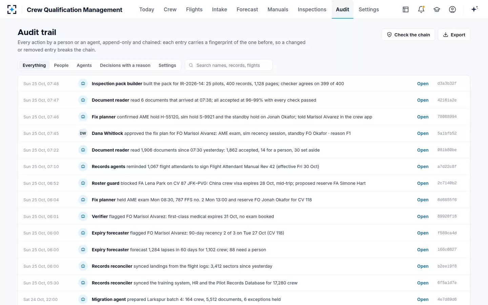
Task: Click agent icon on Records agents row
Action: 83,166
